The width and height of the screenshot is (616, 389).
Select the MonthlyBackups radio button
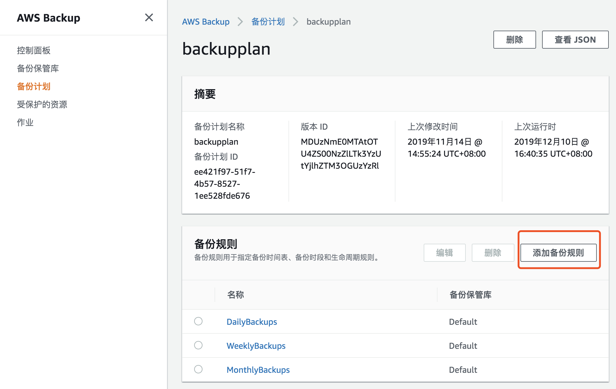click(x=198, y=369)
